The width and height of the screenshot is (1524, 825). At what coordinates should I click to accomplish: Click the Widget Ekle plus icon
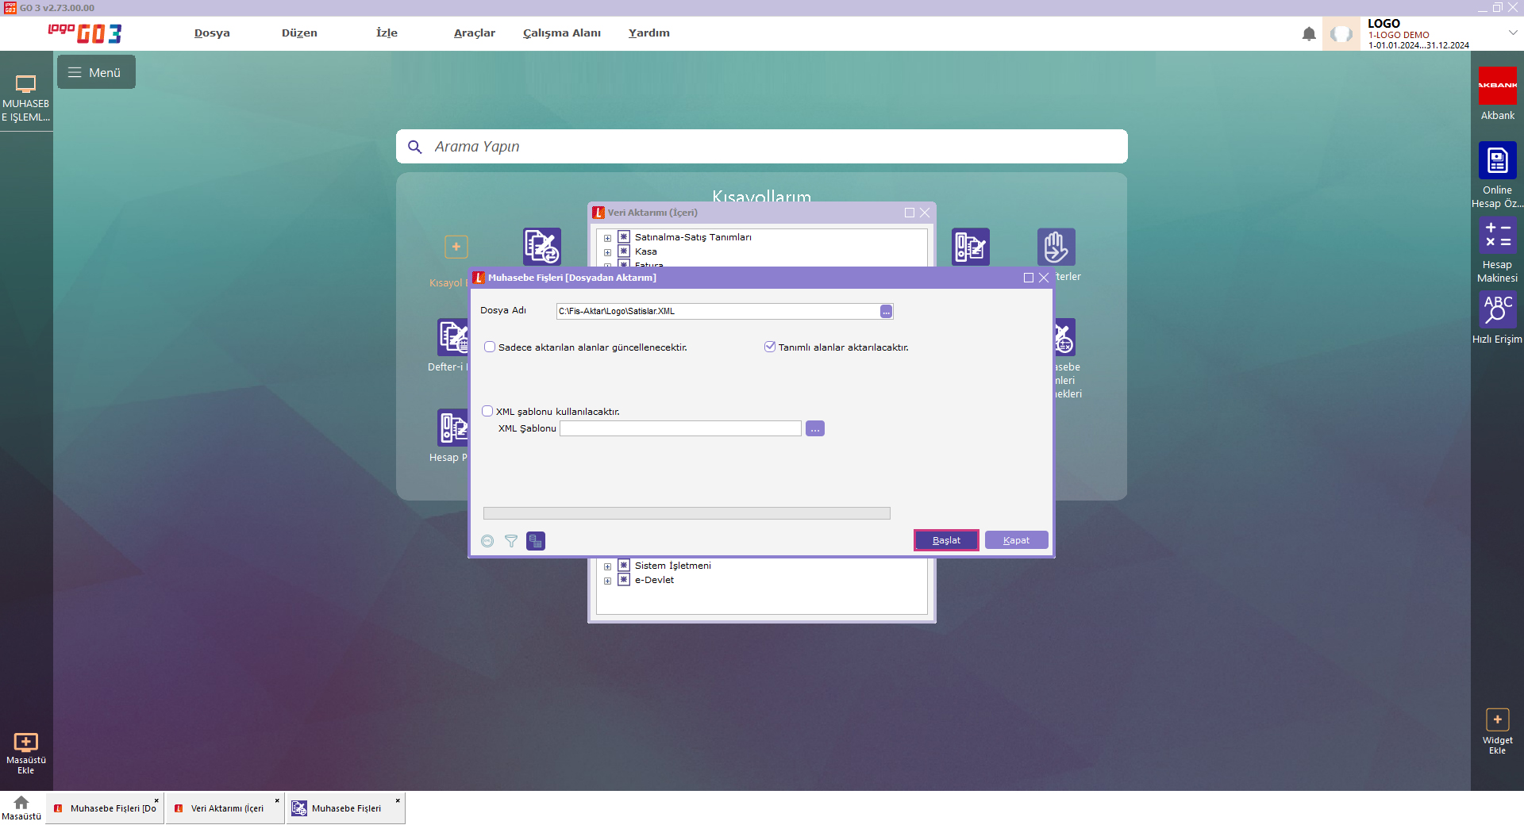1497,719
